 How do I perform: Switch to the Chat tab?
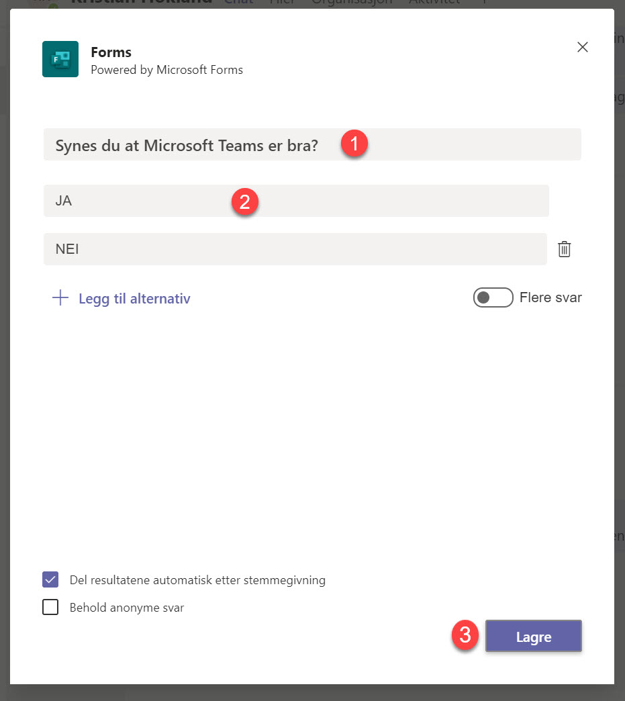[238, 2]
